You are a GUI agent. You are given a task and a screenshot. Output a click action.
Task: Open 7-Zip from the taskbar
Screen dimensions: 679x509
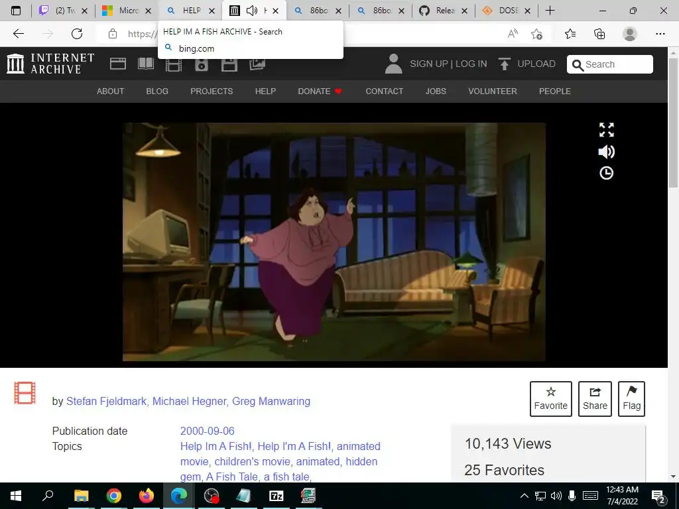coord(277,496)
